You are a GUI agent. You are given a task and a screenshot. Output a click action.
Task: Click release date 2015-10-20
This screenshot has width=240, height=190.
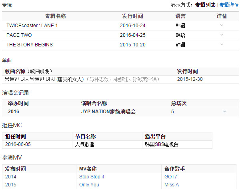pyautogui.click(x=132, y=45)
